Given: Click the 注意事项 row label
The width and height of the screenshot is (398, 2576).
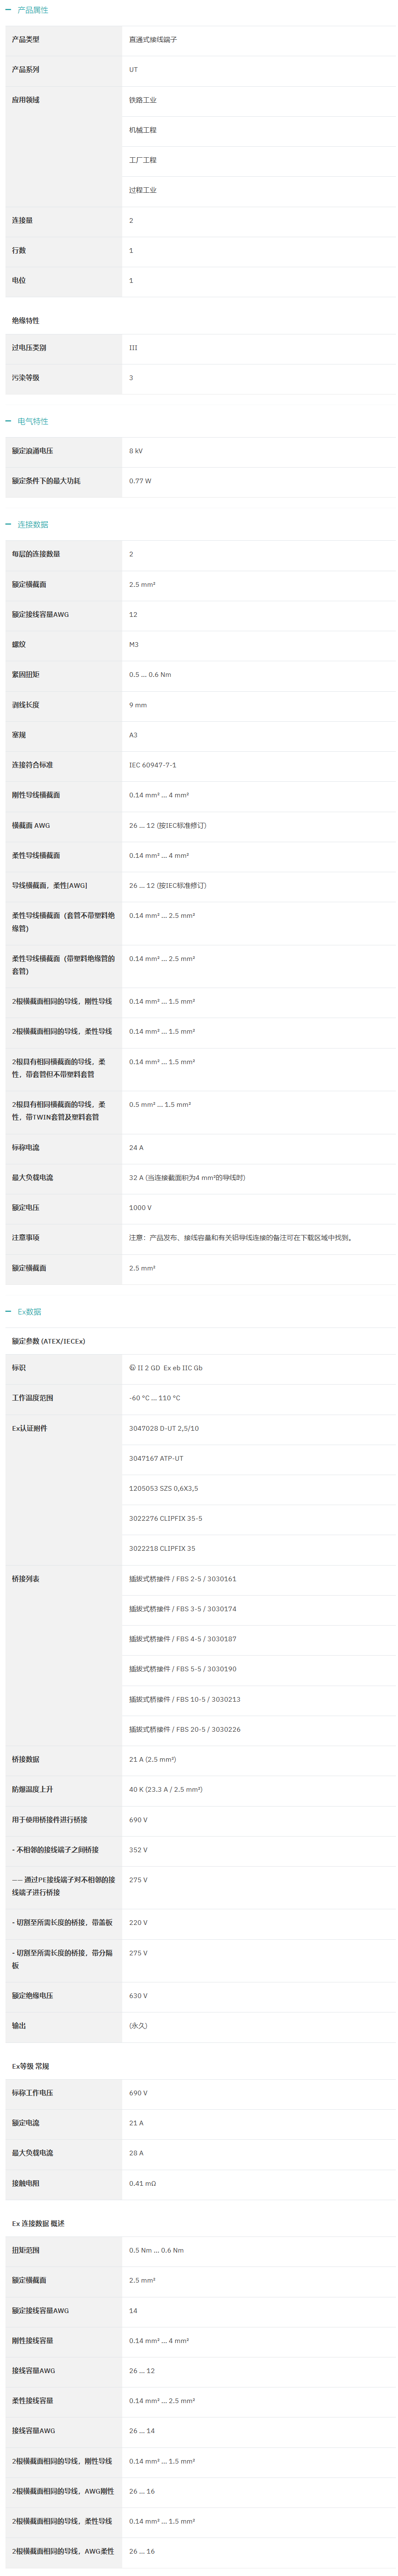Looking at the screenshot, I should click(26, 1238).
